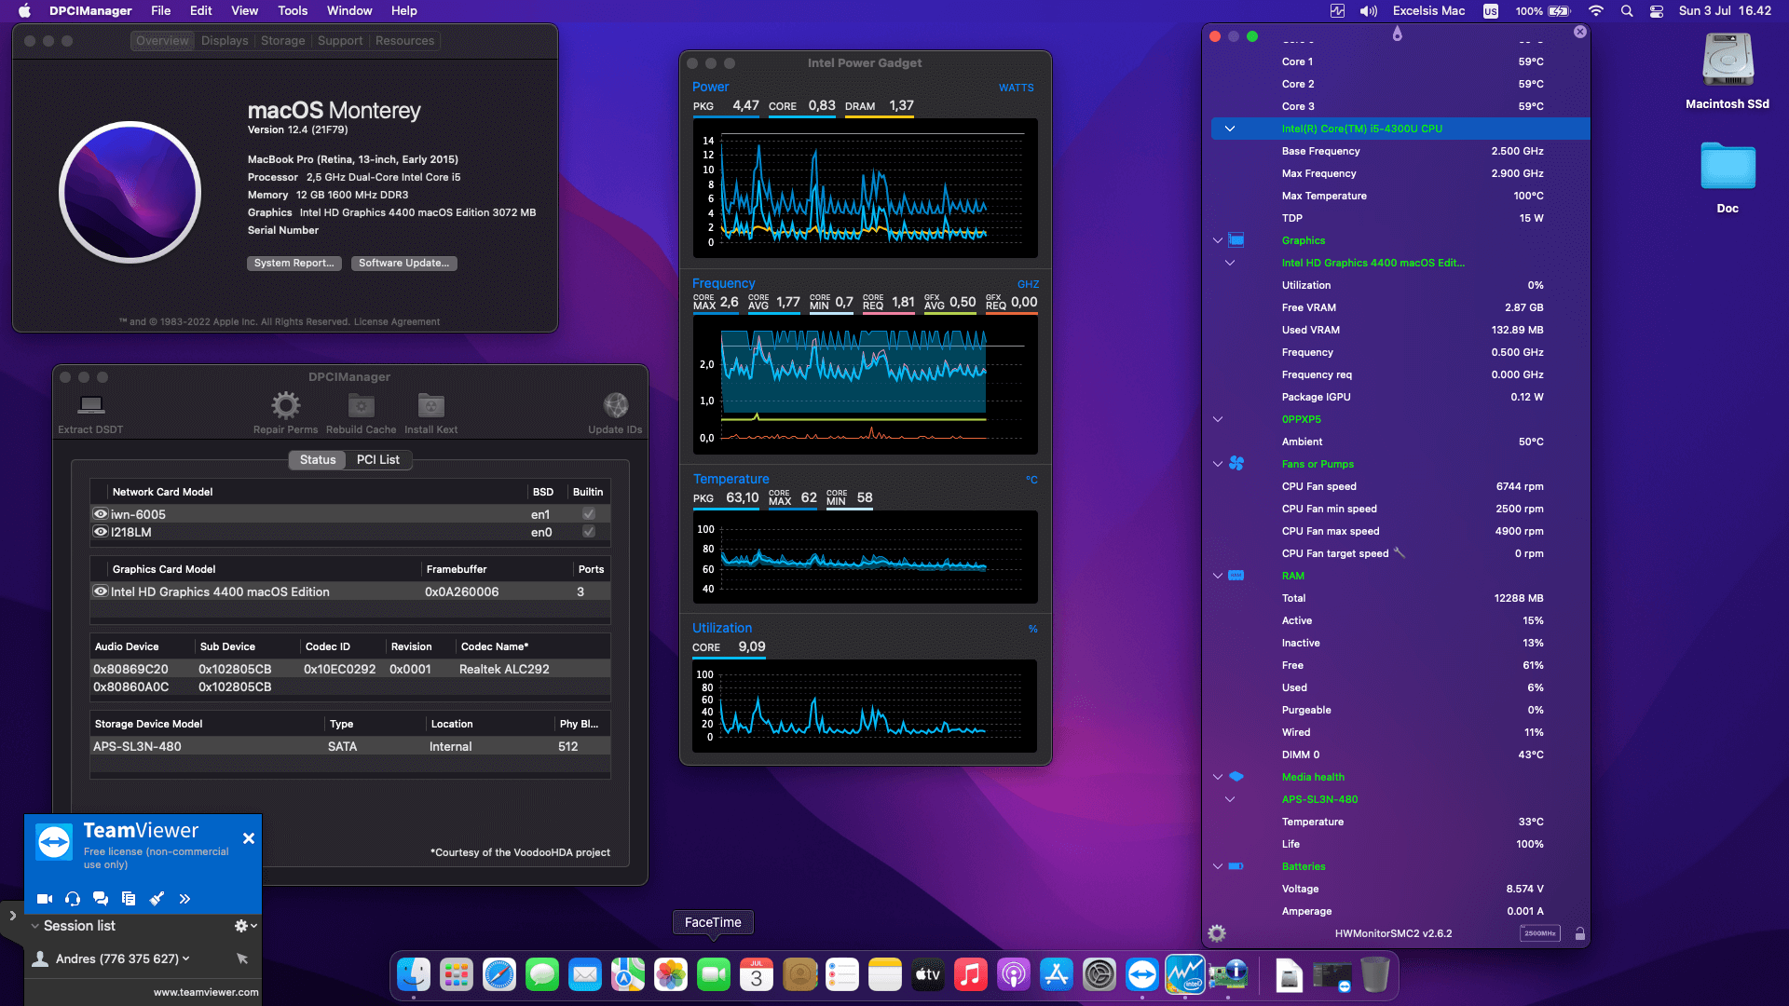Image resolution: width=1789 pixels, height=1006 pixels.
Task: Open License Agreement link
Action: tap(397, 322)
